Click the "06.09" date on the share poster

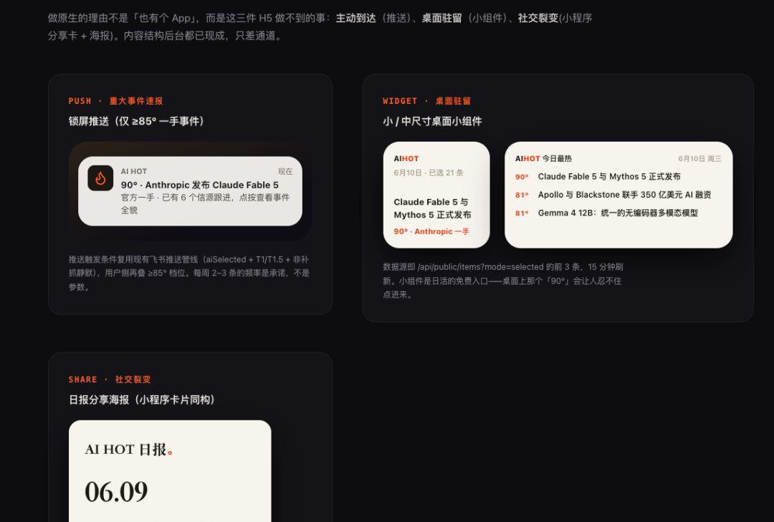[x=116, y=491]
